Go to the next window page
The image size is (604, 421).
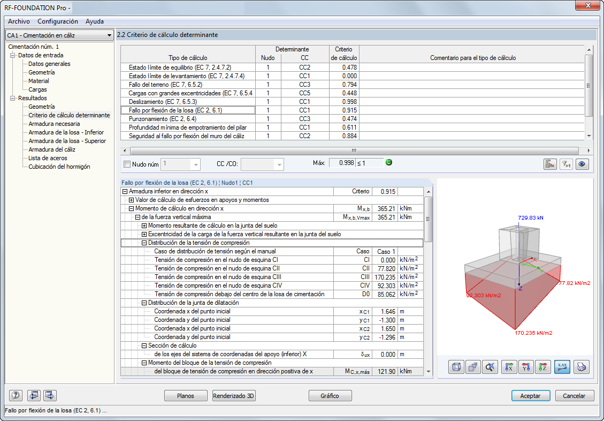[50, 395]
